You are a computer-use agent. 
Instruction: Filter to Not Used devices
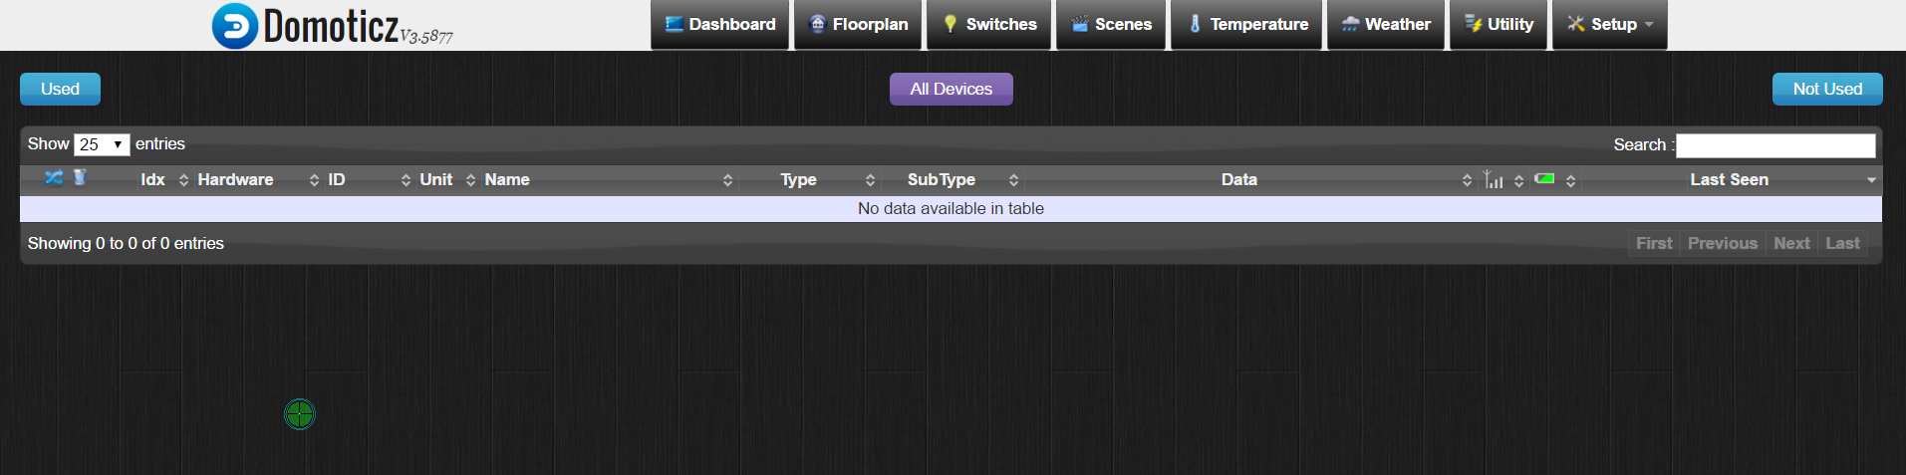pyautogui.click(x=1826, y=89)
